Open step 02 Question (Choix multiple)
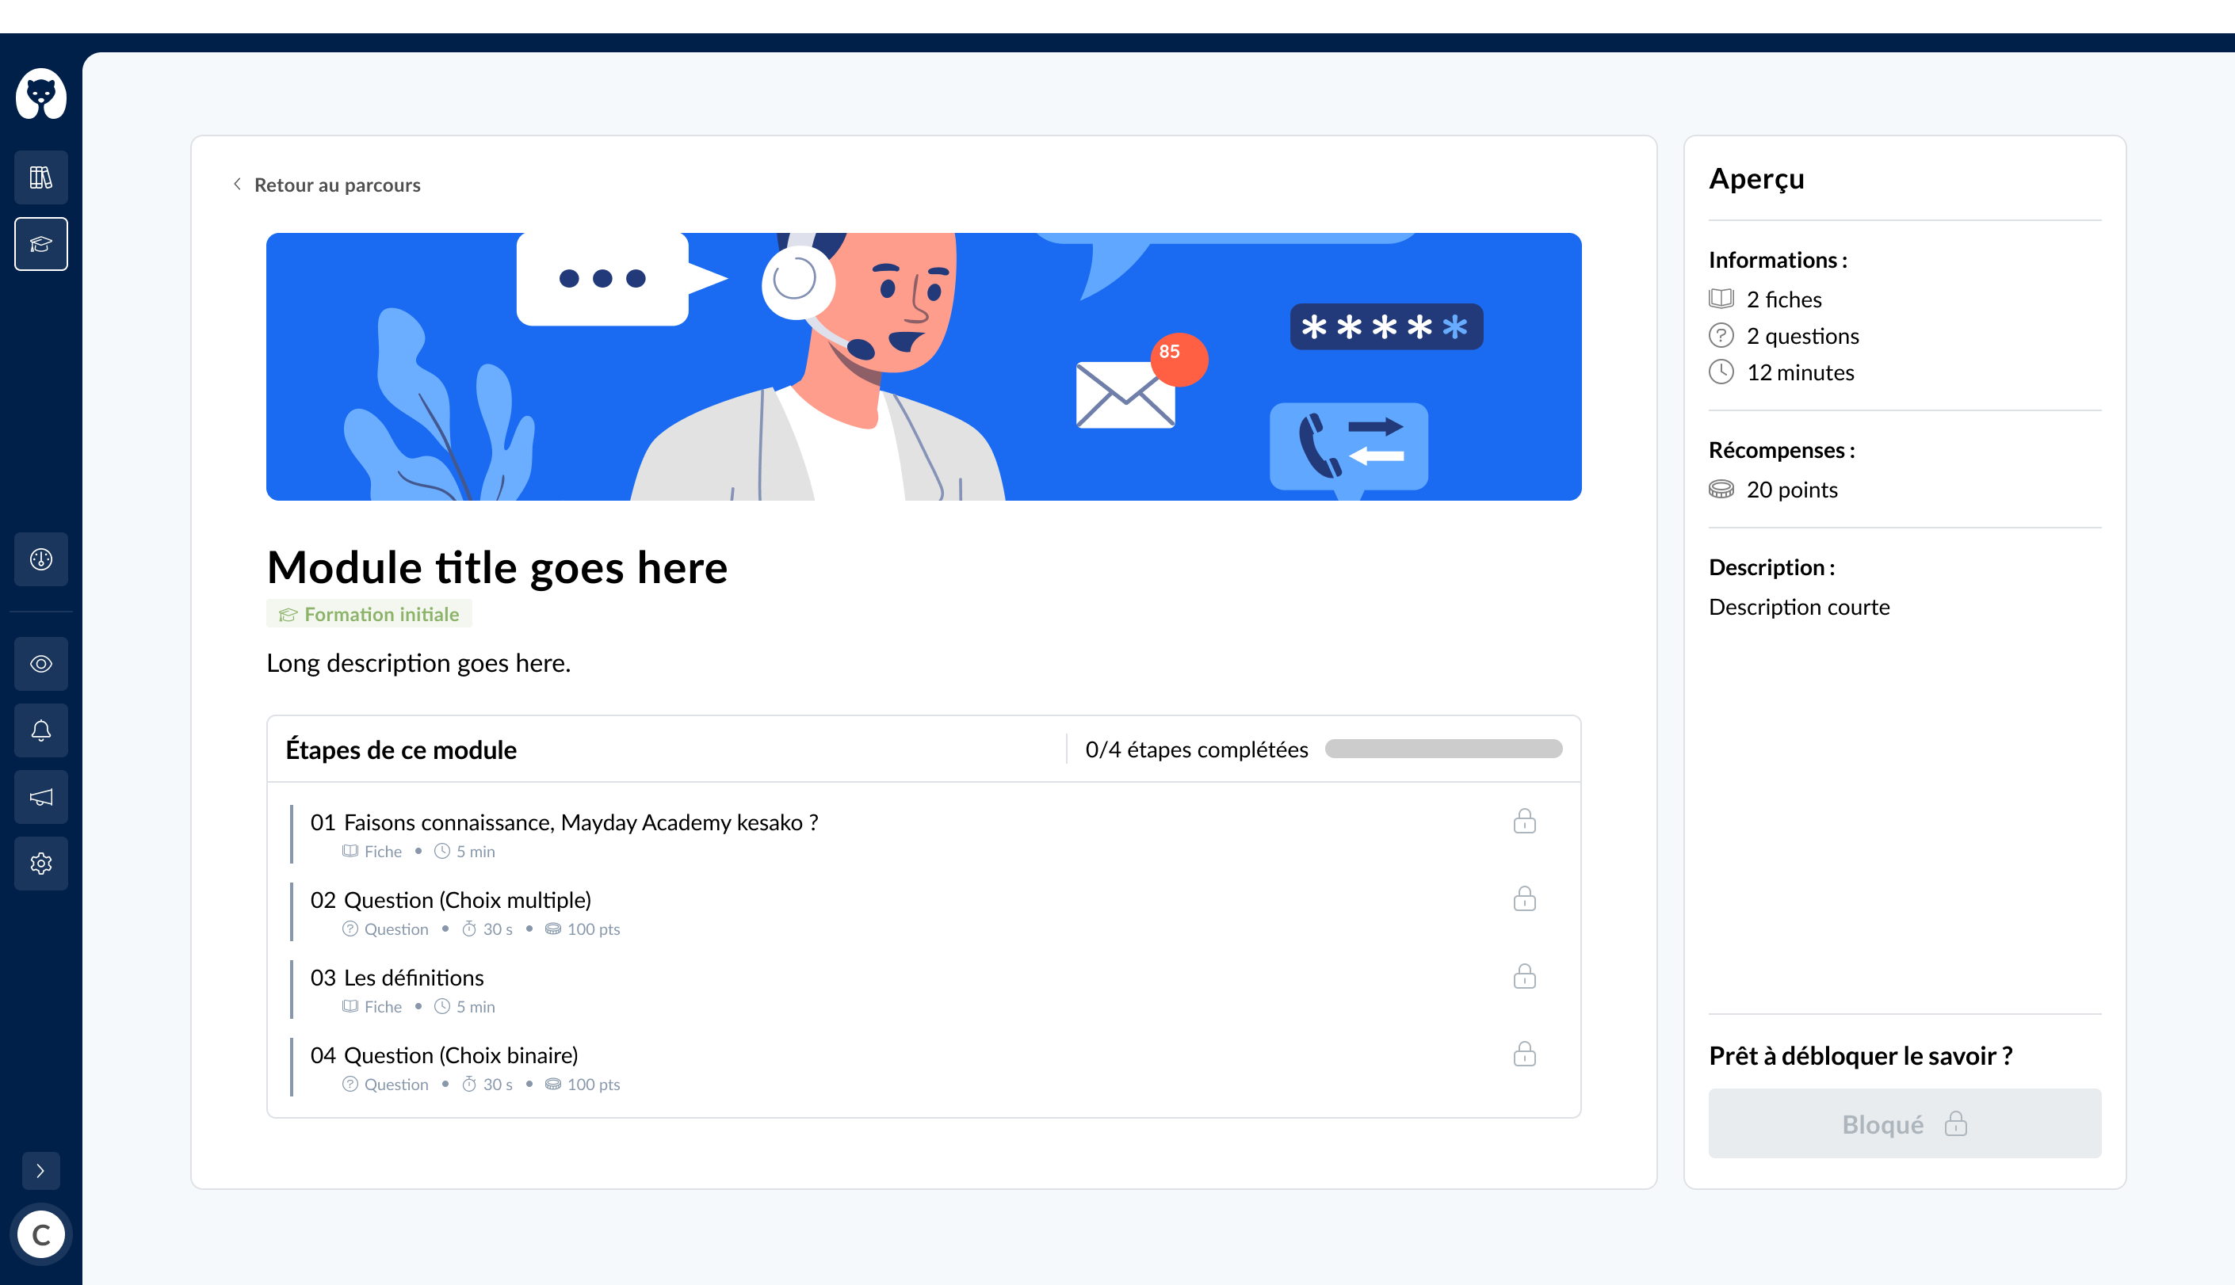 click(467, 900)
